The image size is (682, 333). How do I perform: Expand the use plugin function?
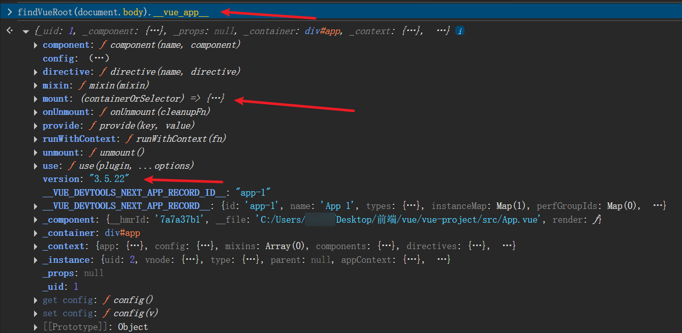(x=36, y=166)
